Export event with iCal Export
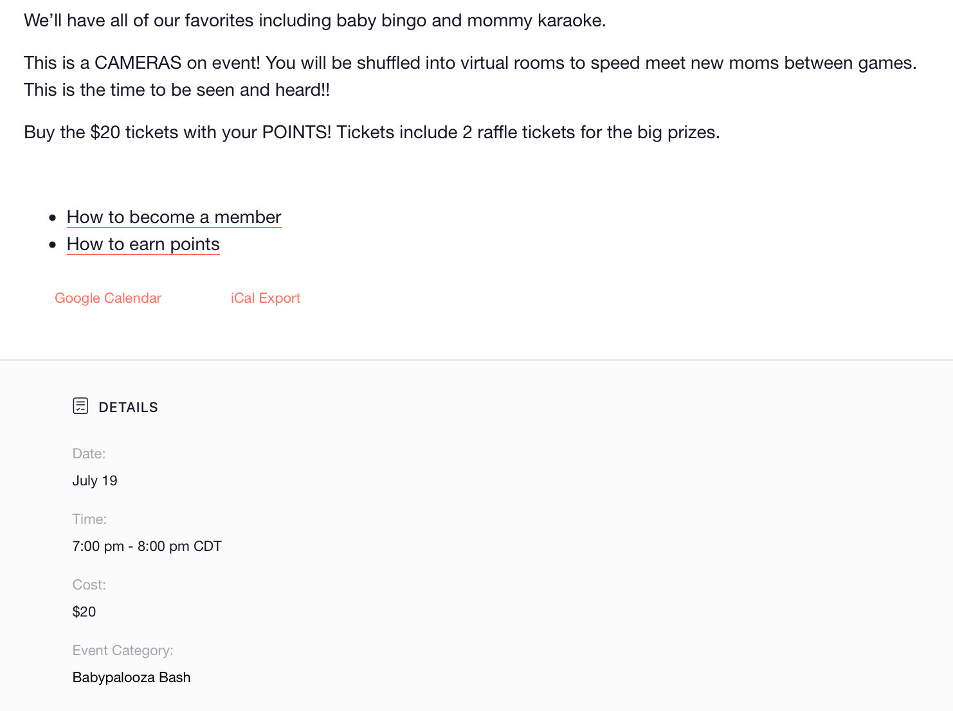953x711 pixels. point(266,298)
